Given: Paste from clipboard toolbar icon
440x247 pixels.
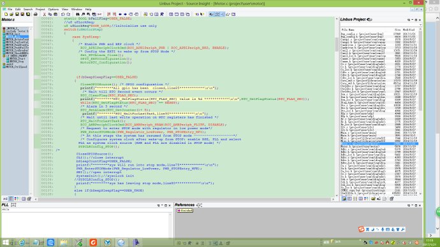Looking at the screenshot, I should click(55, 14).
